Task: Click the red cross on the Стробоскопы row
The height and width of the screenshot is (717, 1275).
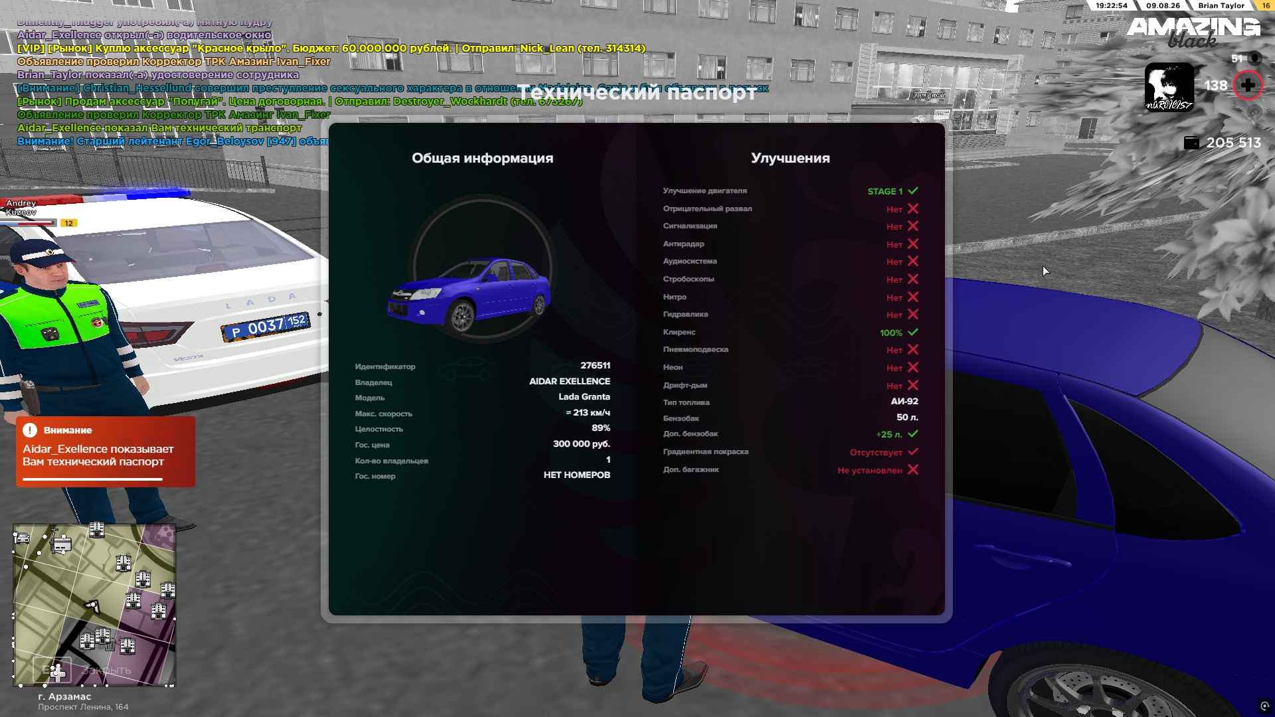Action: point(913,279)
